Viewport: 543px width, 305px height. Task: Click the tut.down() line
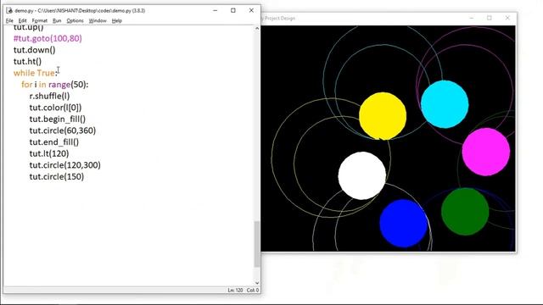(34, 50)
